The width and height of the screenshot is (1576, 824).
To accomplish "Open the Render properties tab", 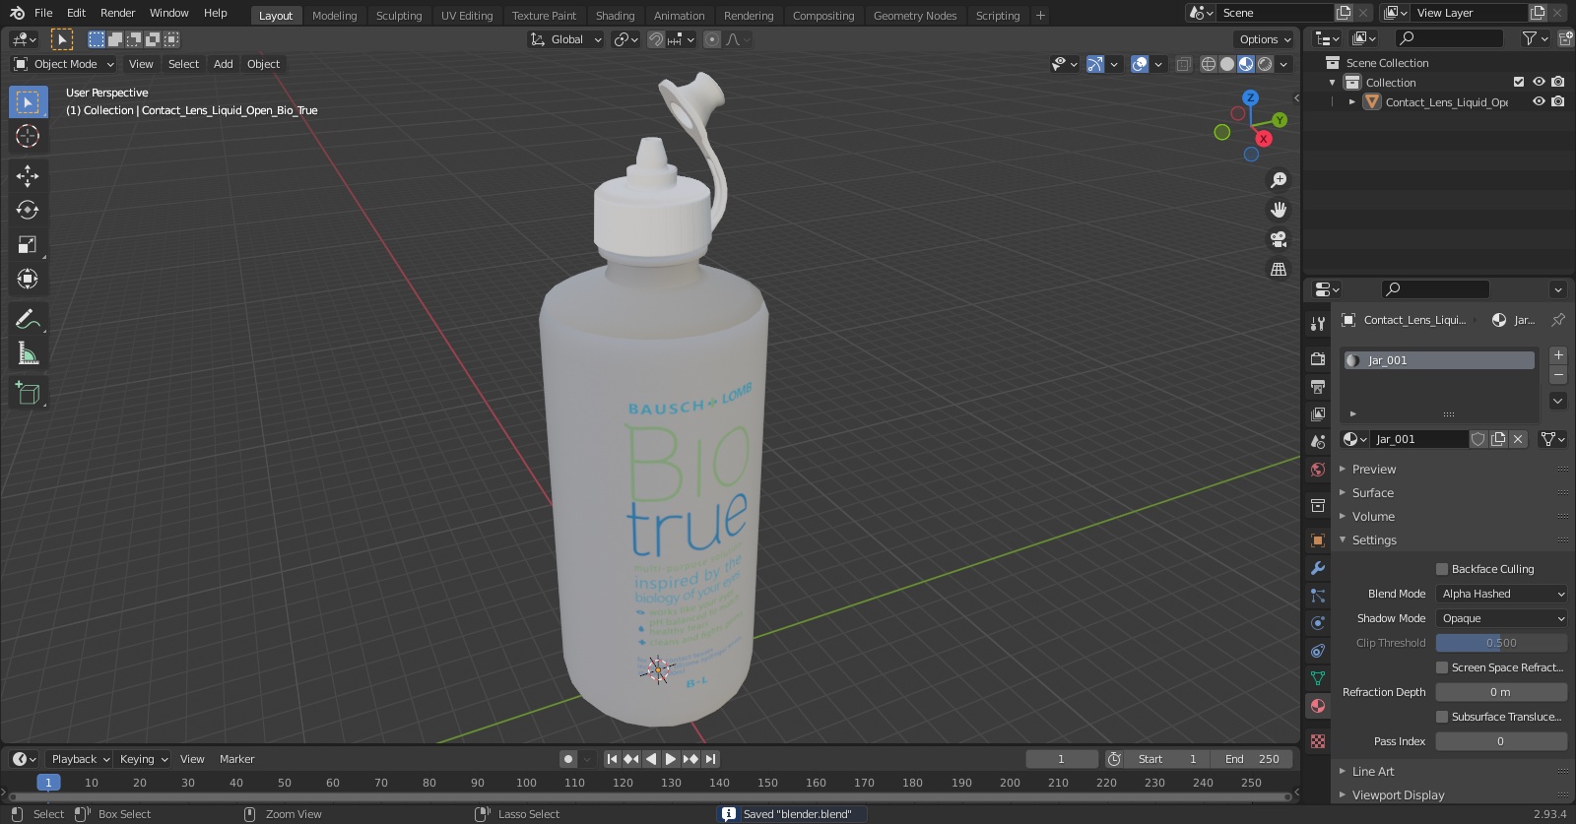I will coord(1318,359).
